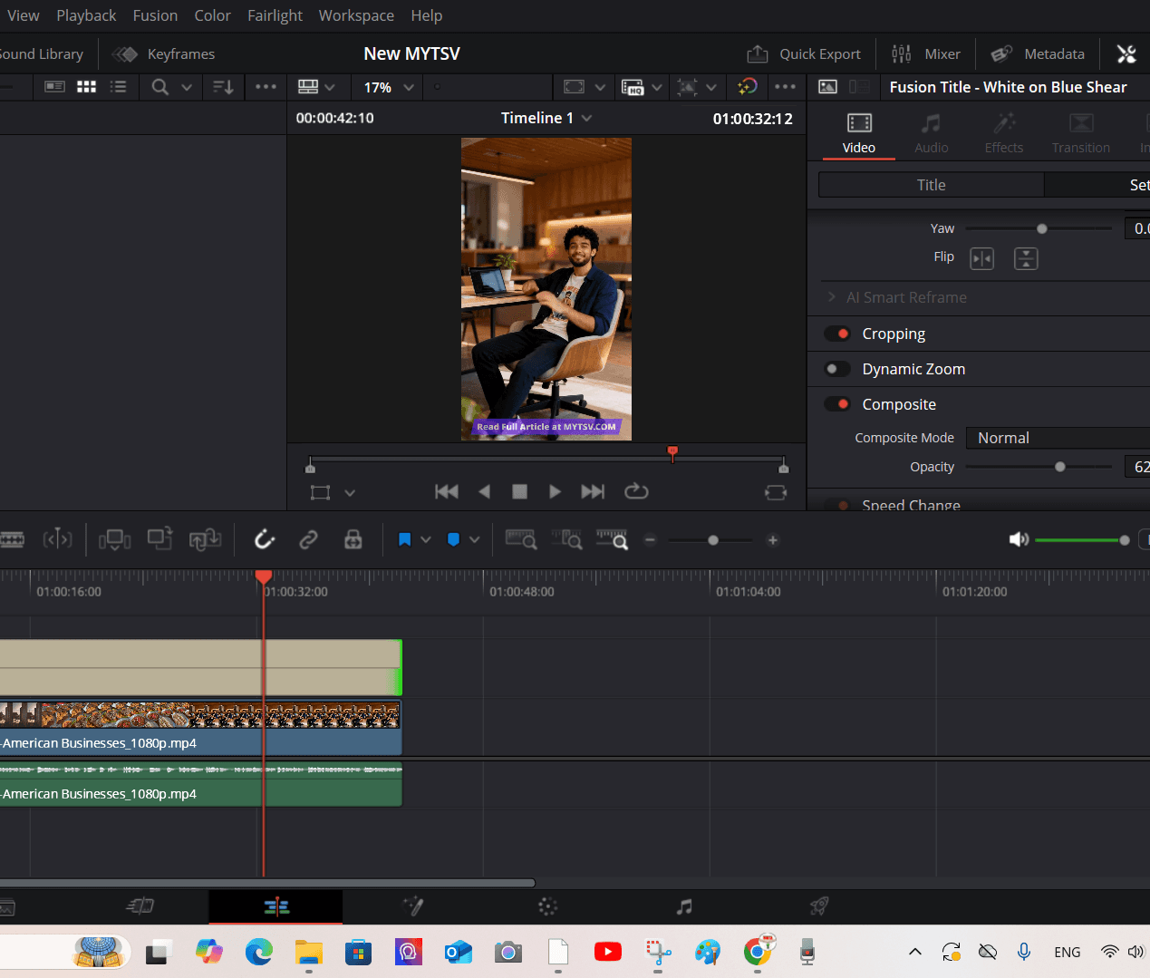
Task: Stop playback
Action: (519, 491)
